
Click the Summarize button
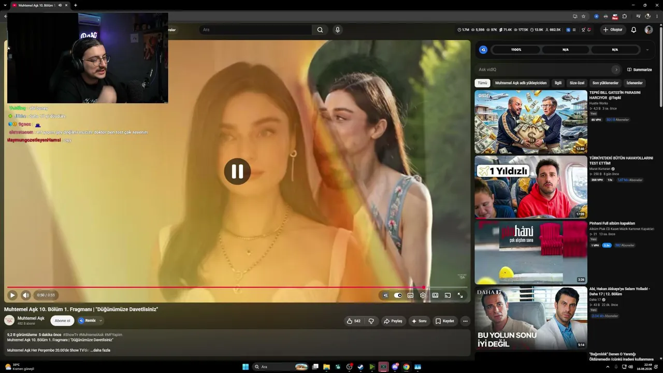[x=640, y=69]
